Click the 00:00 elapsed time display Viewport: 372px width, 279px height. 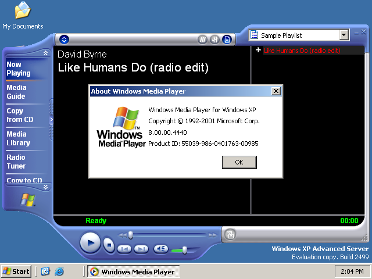click(x=349, y=221)
